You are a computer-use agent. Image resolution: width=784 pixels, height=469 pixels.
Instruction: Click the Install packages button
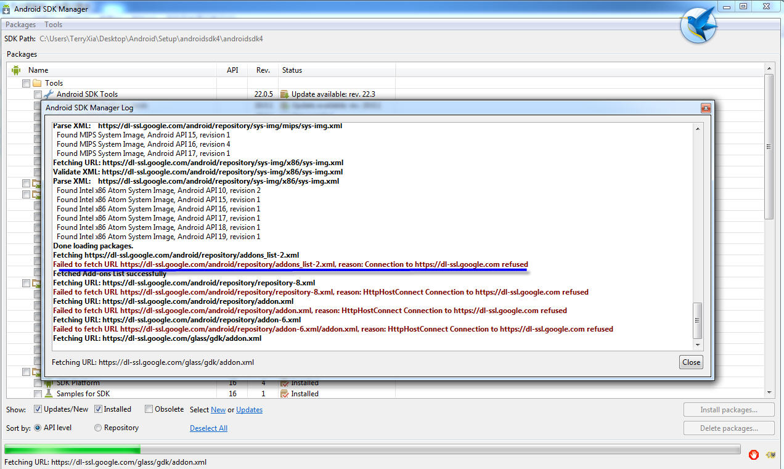[729, 410]
